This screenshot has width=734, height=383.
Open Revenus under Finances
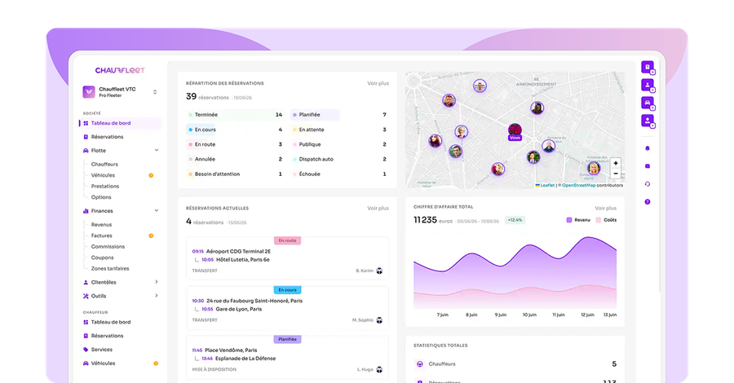point(102,224)
